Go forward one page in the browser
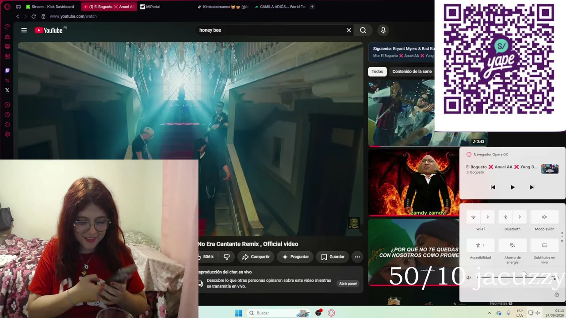Image resolution: width=566 pixels, height=318 pixels. pyautogui.click(x=25, y=16)
